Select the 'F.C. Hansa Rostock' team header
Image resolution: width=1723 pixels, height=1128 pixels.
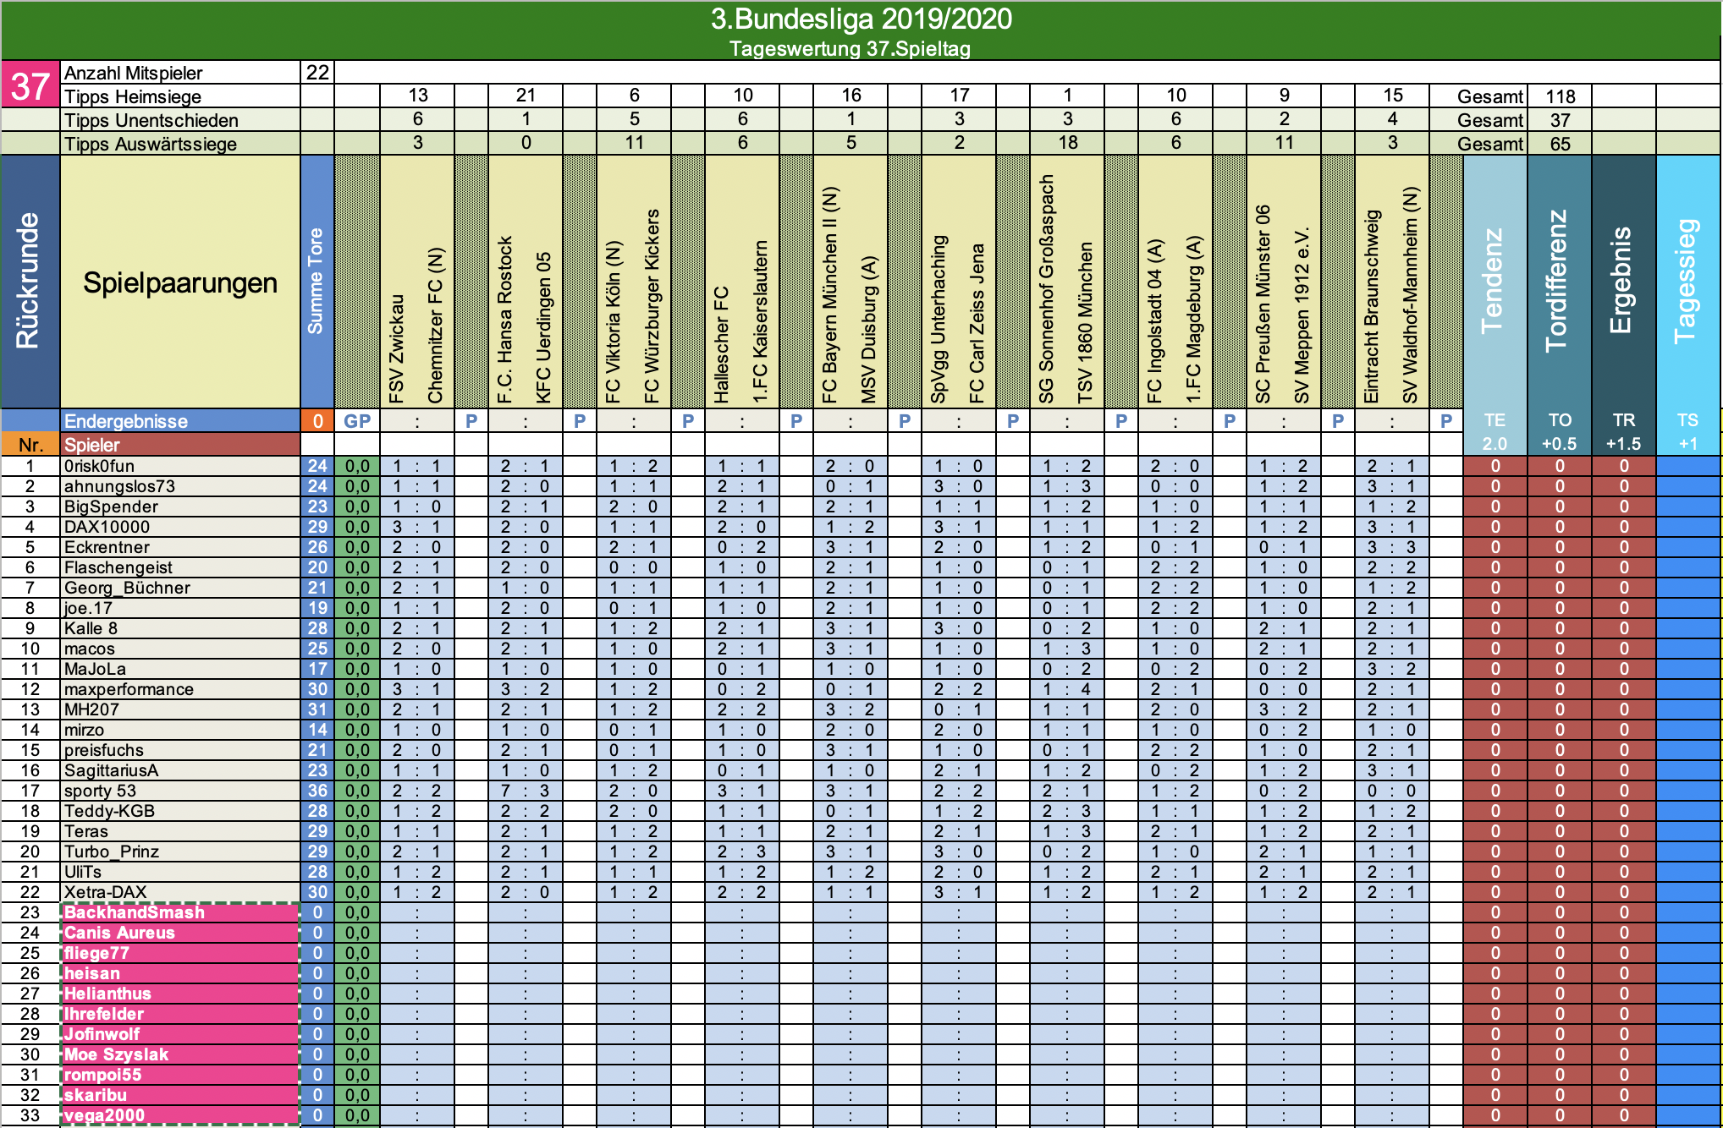tap(505, 320)
